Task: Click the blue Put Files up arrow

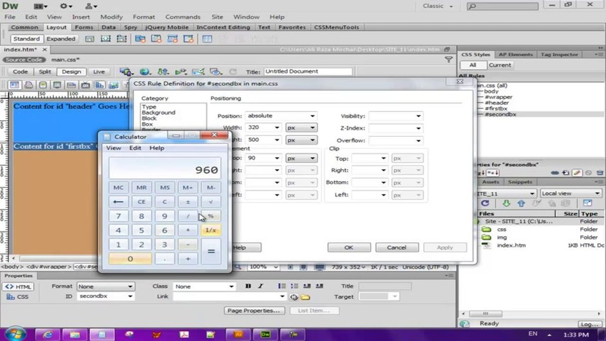Action: point(521,203)
